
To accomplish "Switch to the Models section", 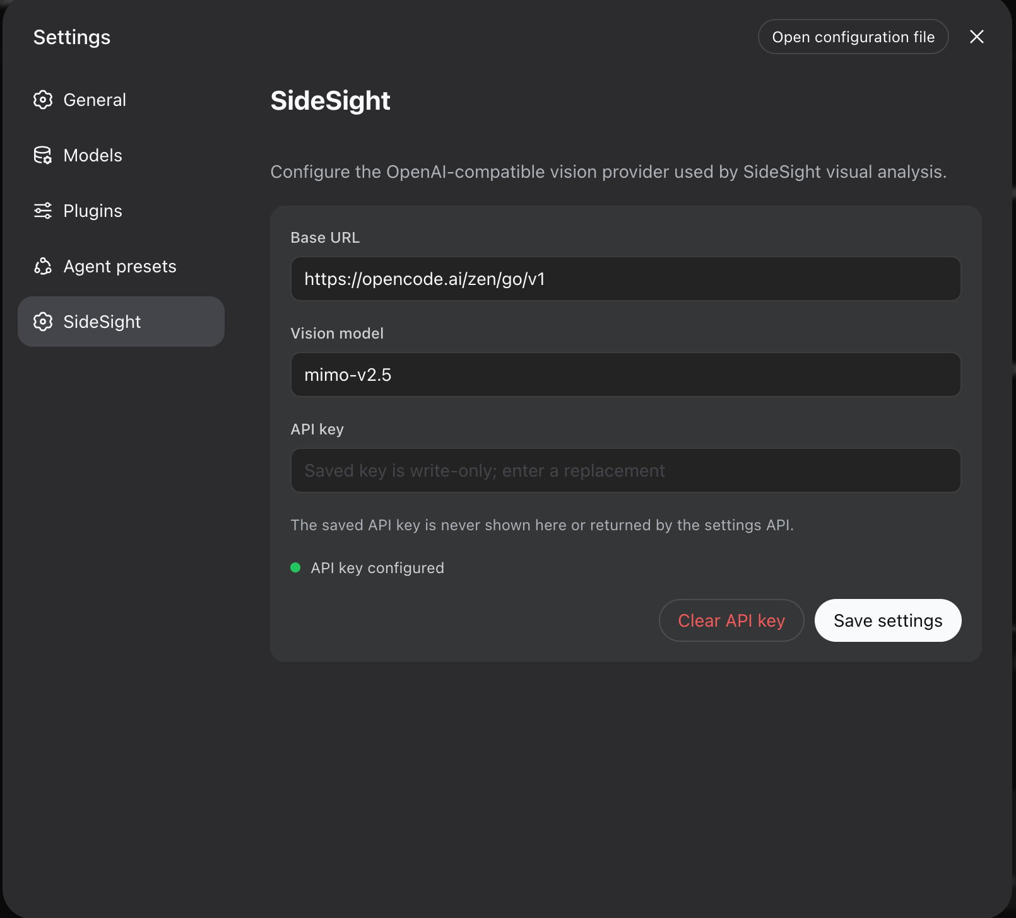I will (x=121, y=155).
